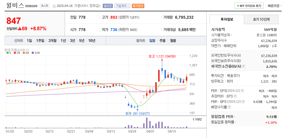This screenshot has width=284, height=138.
Task: Click the 거래량 value 6,795,232
Action: tap(184, 17)
